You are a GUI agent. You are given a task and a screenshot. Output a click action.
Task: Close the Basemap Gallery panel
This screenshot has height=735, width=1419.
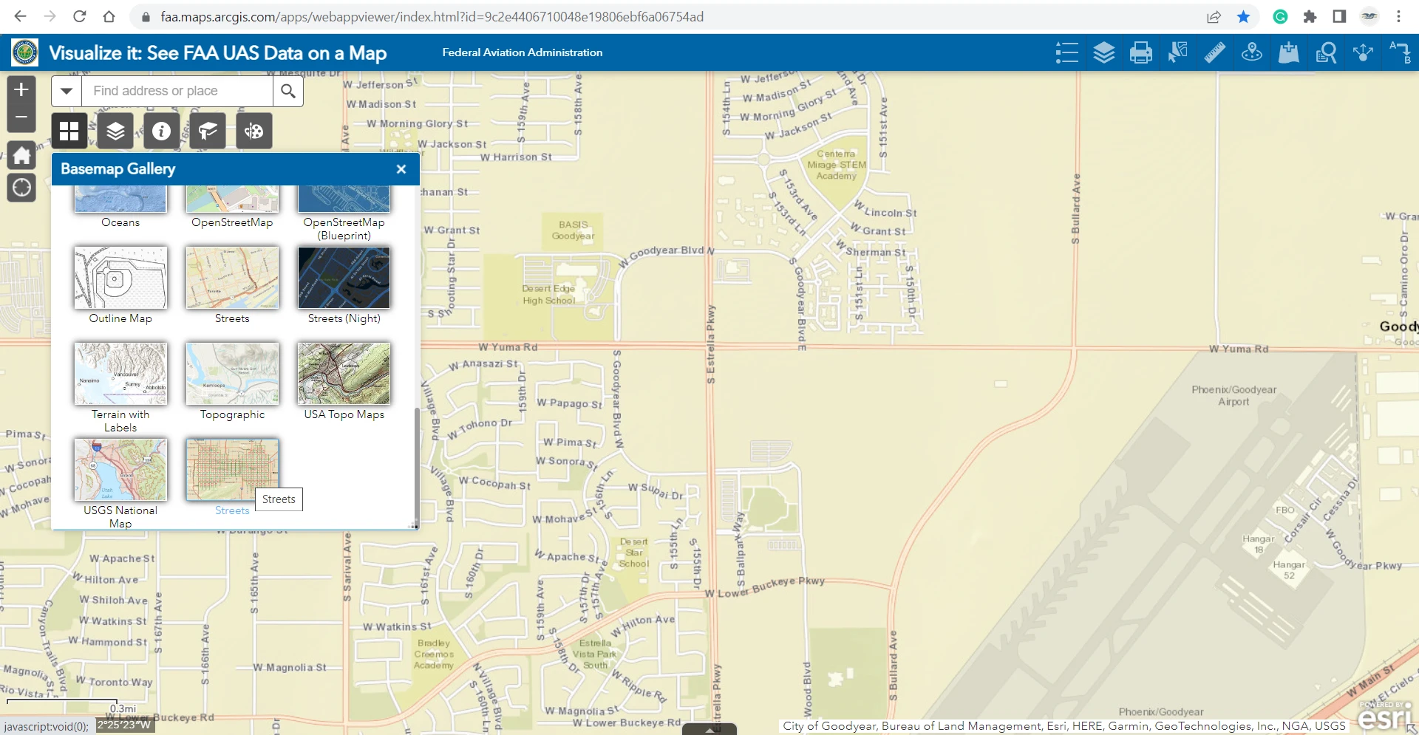401,169
